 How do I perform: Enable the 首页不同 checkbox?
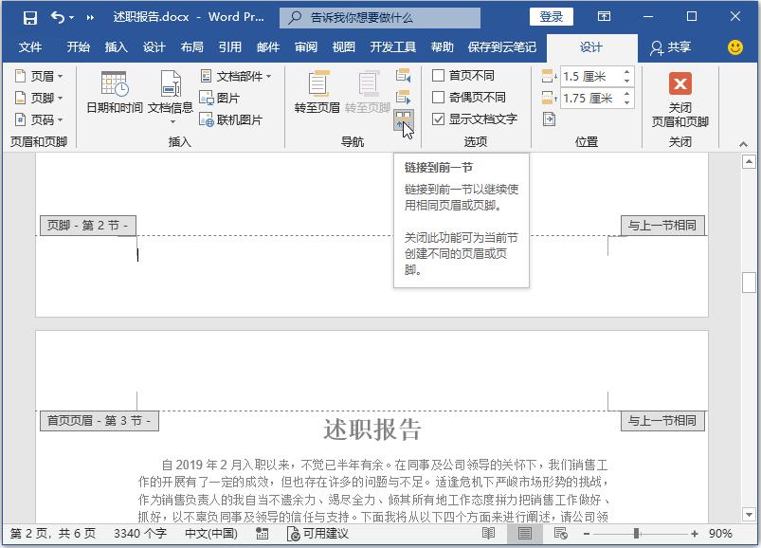(440, 75)
